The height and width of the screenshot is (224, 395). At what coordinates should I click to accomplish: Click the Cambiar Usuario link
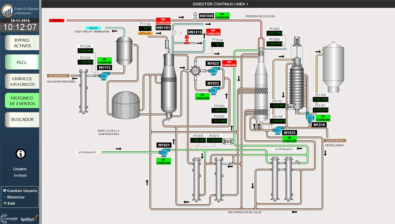coord(22,191)
